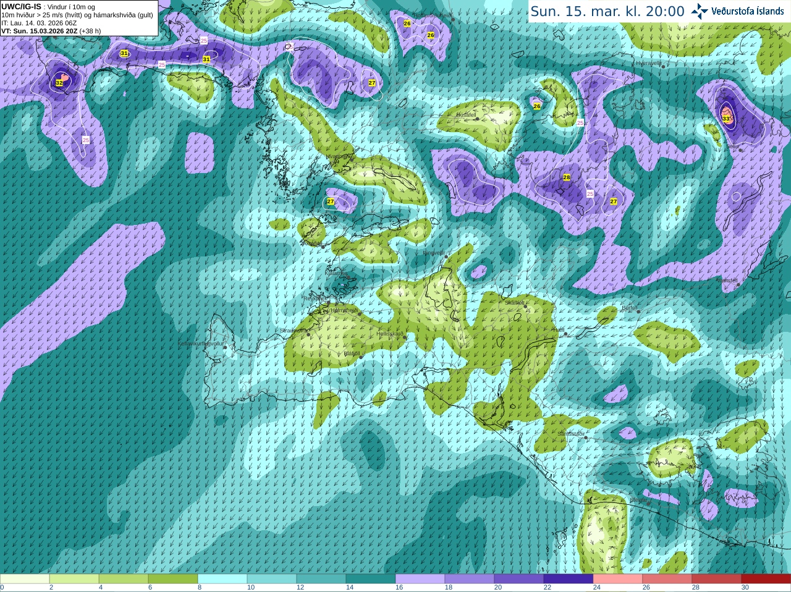Click the '(+38 h)' forecast offset
The image size is (791, 592).
pos(90,31)
